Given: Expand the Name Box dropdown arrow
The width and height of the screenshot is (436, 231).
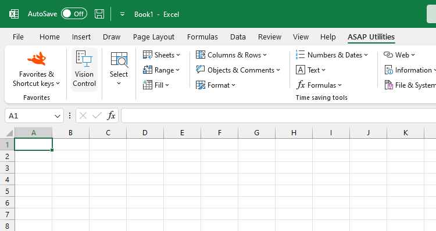Looking at the screenshot, I should 58,116.
